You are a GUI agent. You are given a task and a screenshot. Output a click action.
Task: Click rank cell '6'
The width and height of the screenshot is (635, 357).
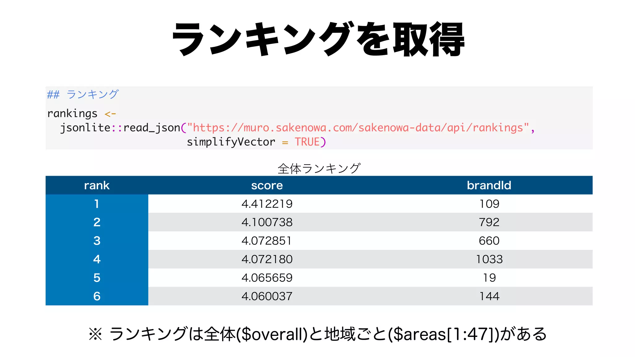click(x=97, y=296)
